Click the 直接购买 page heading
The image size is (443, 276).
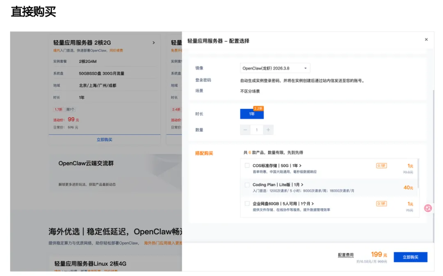coord(33,12)
